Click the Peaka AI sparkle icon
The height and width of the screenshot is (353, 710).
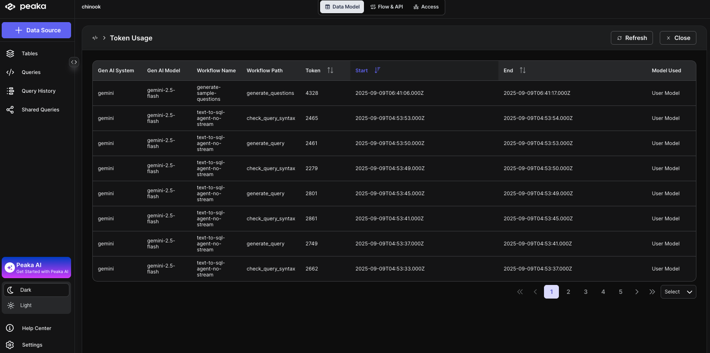(x=10, y=268)
